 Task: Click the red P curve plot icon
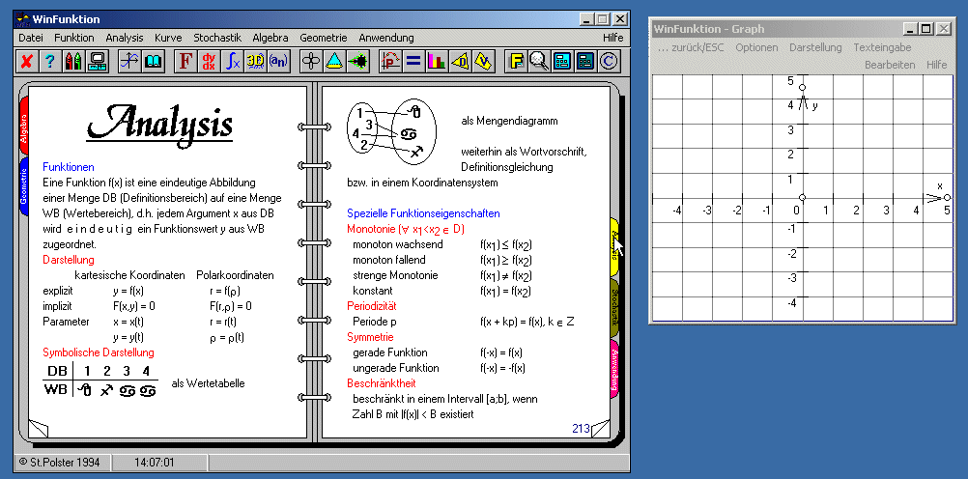tap(391, 61)
